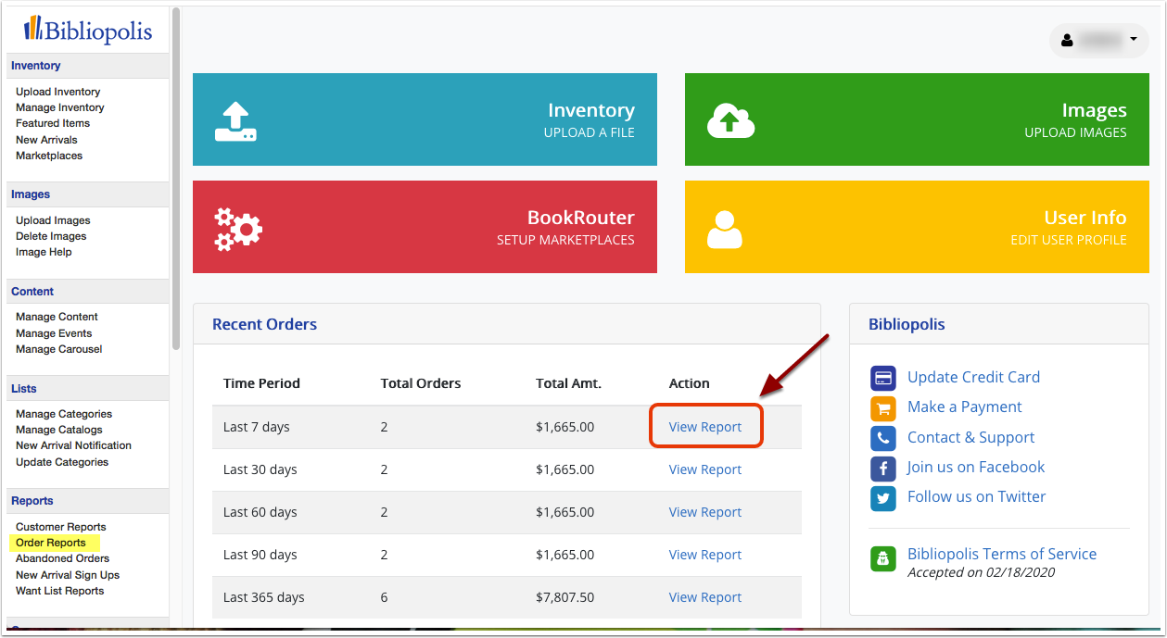Select Manage Inventory in sidebar
This screenshot has width=1167, height=638.
click(x=60, y=107)
